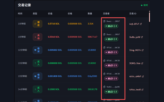Click the 借贷 badge in the 0.001809 SOL row

pyautogui.click(x=37, y=76)
